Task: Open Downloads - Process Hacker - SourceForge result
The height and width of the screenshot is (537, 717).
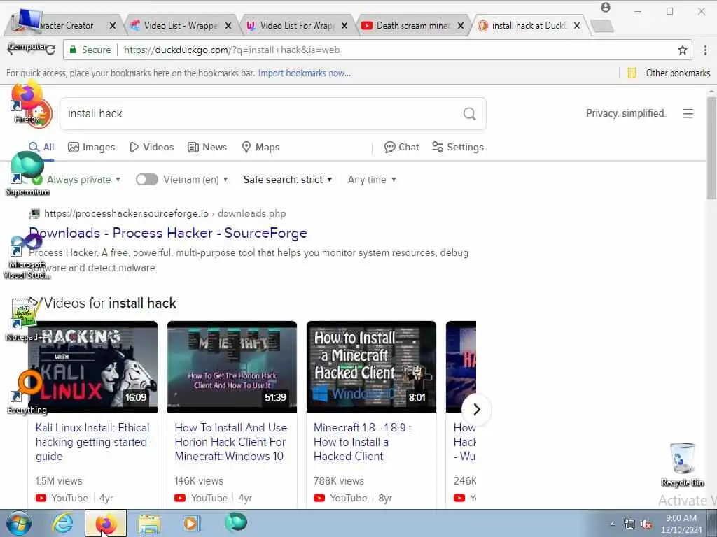Action: pyautogui.click(x=168, y=233)
